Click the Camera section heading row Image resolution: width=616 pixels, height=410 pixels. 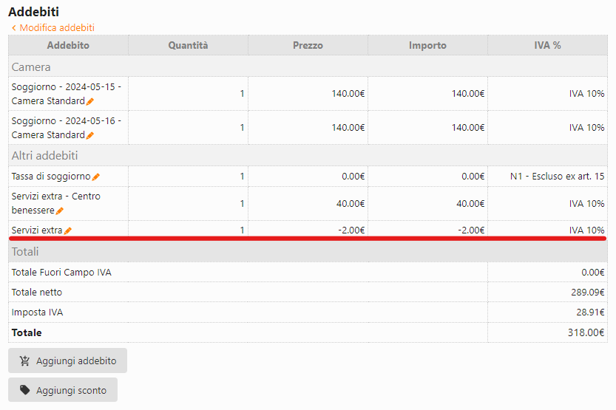31,66
